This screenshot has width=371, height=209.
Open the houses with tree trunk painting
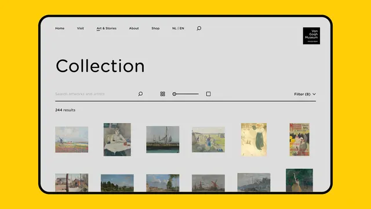pos(72,182)
